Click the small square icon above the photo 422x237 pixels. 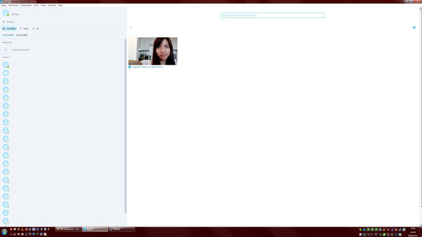click(x=131, y=27)
